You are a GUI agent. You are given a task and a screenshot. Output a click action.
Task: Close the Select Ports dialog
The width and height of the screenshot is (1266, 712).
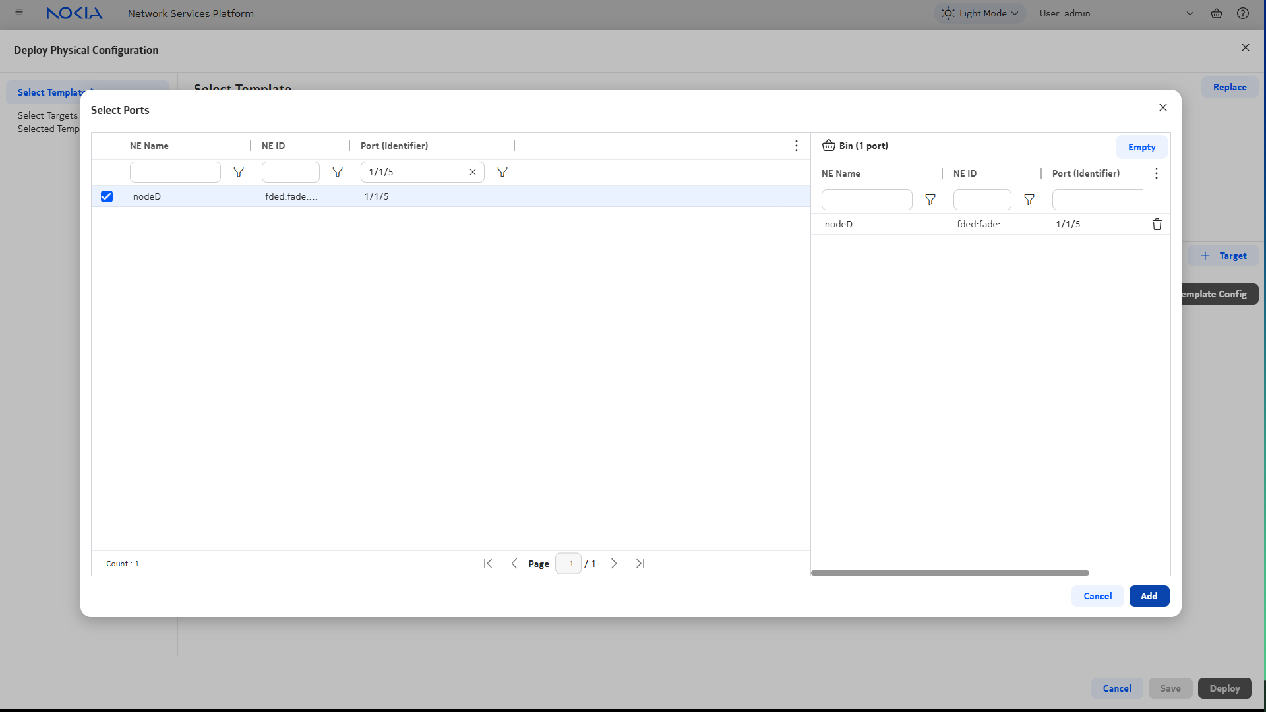pyautogui.click(x=1163, y=107)
